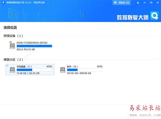Click the 硬盘分区 (2) section header
The image size is (161, 119).
[13, 60]
